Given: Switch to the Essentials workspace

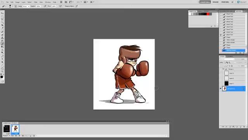Looking at the screenshot, I should pyautogui.click(x=205, y=2).
